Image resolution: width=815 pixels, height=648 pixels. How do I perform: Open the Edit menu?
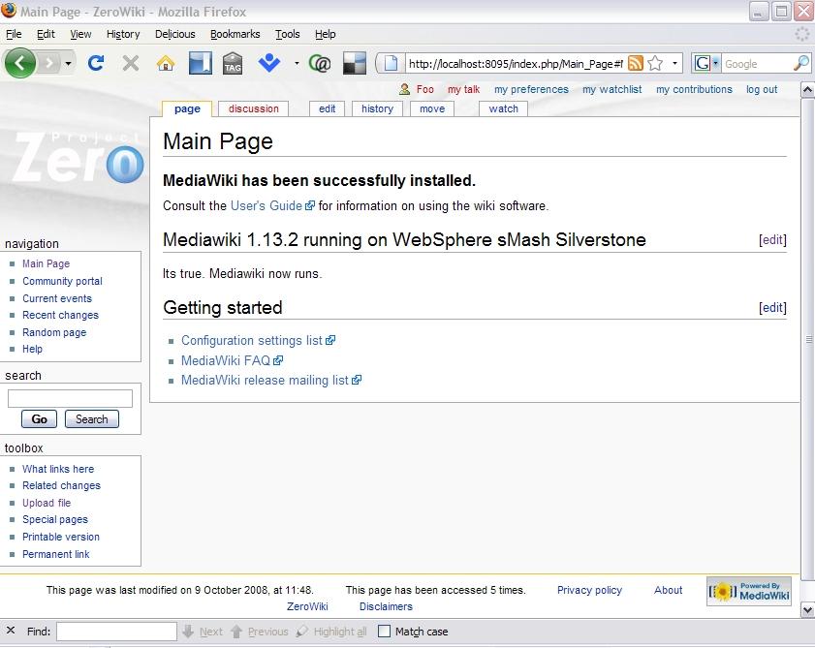tap(46, 34)
